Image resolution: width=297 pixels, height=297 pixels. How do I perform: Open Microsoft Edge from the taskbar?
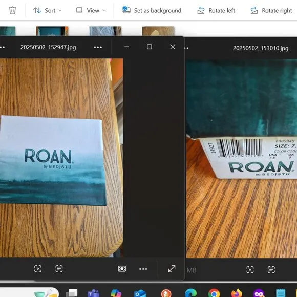pyautogui.click(x=190, y=293)
